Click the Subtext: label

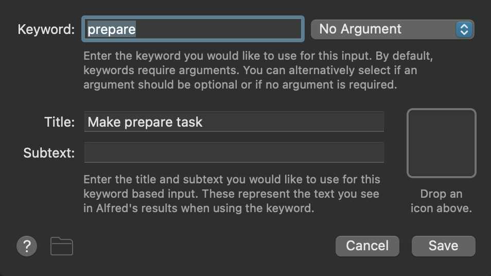click(49, 153)
